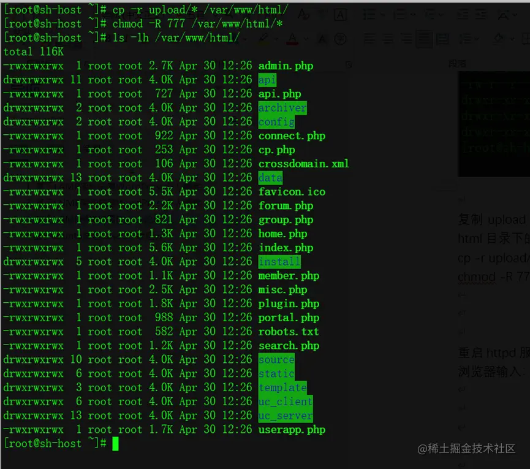Select the archiver directory name

pos(282,108)
